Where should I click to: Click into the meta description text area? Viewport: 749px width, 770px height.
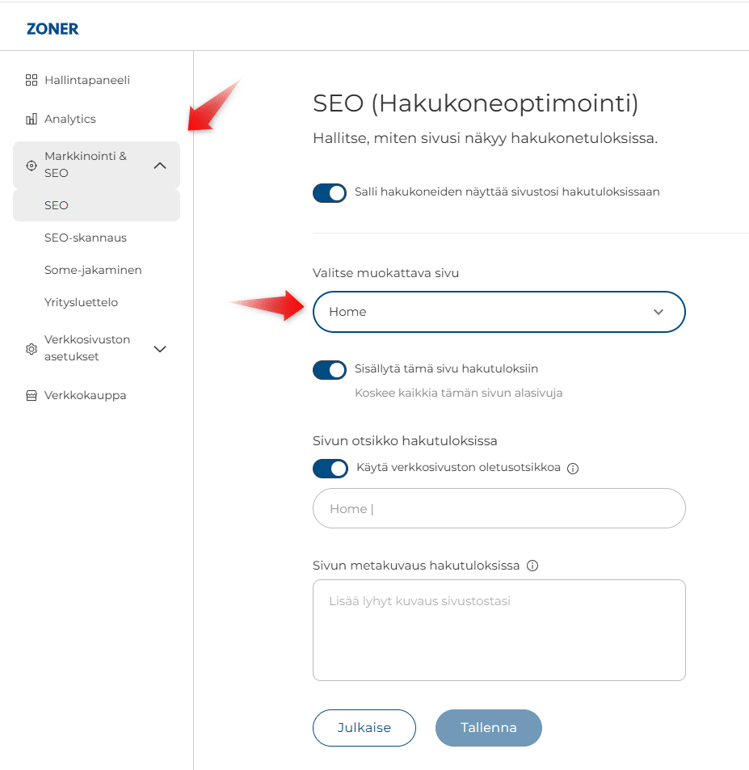coord(499,630)
